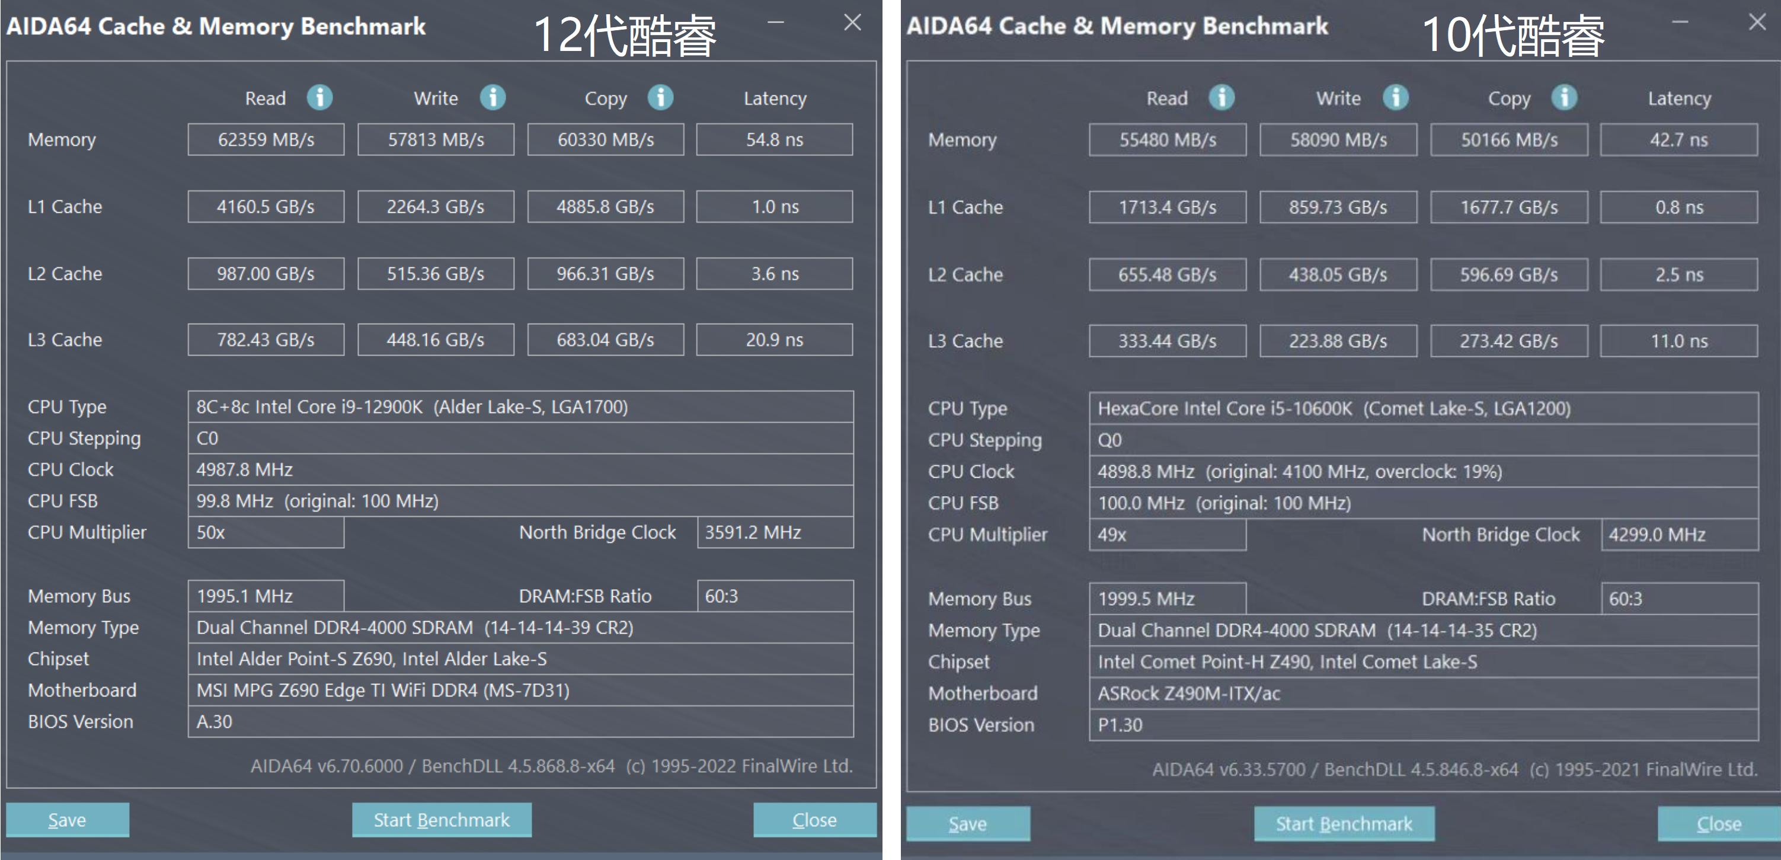
Task: Click memory type field with 14-14-14-39 timings
Action: pyautogui.click(x=520, y=627)
